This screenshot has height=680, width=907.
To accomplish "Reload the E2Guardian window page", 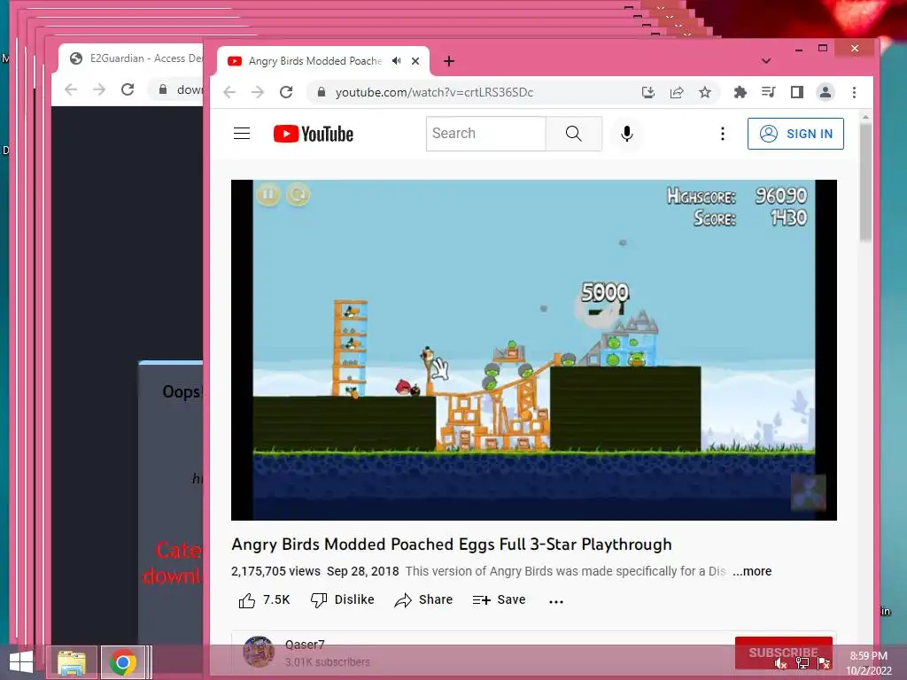I will 128,89.
